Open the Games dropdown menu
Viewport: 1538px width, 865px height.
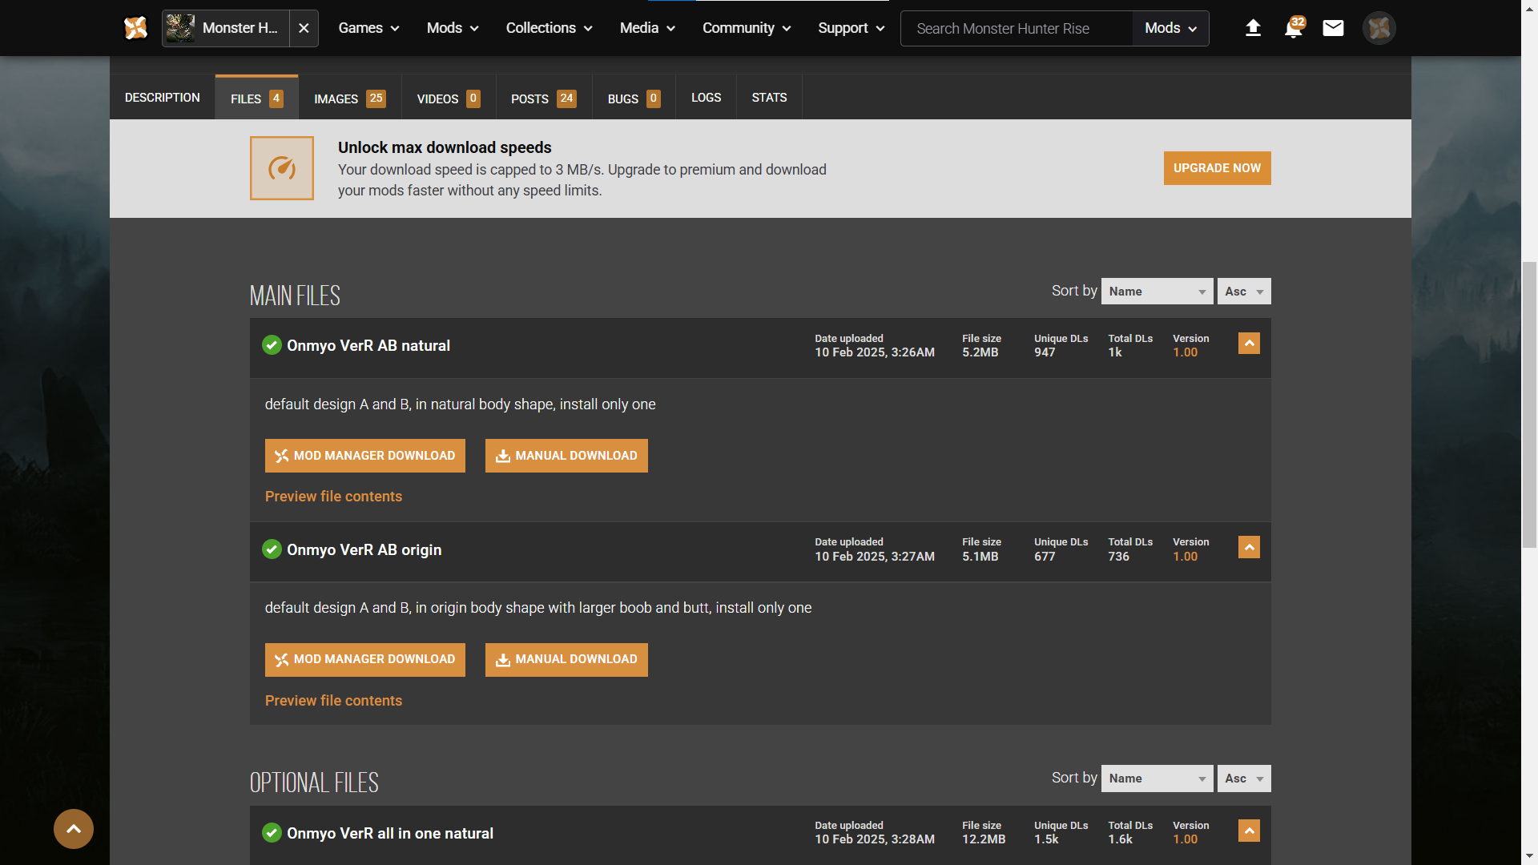(x=368, y=28)
